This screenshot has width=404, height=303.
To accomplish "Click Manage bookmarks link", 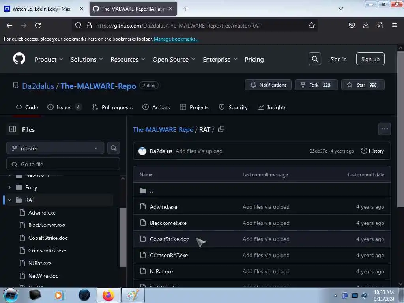I will point(176,39).
